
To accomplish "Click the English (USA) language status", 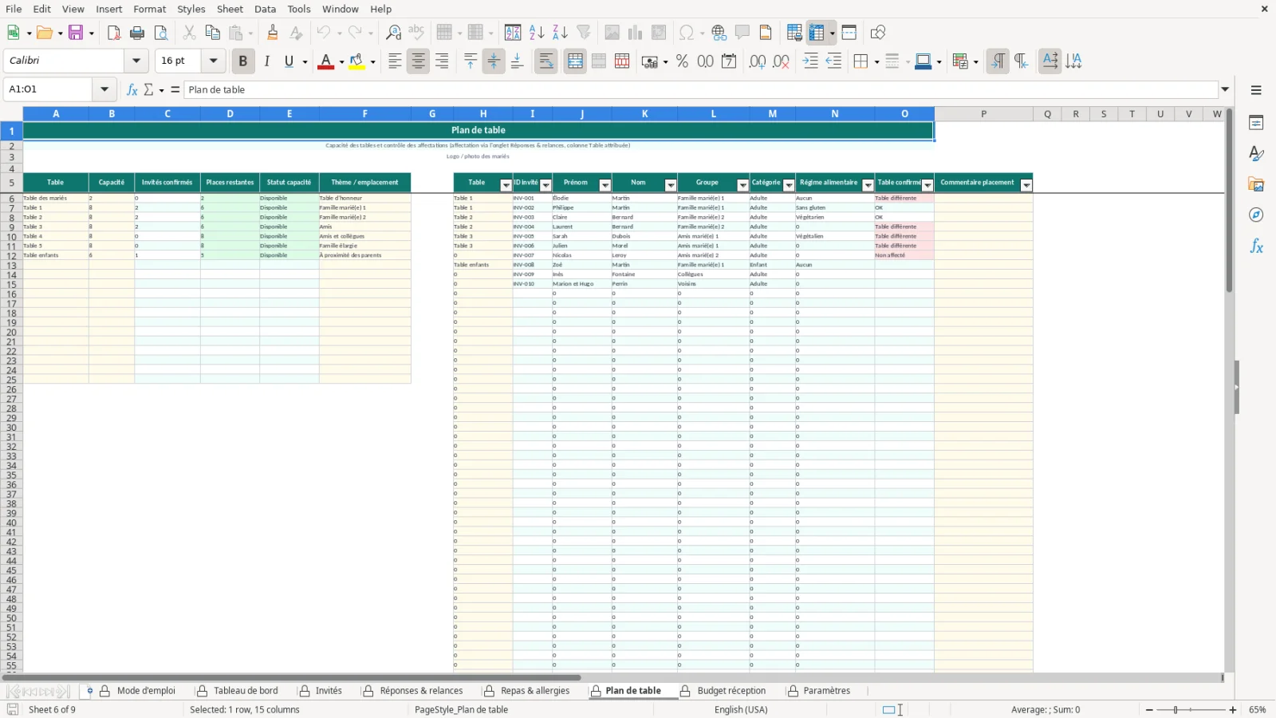I will 741,710.
